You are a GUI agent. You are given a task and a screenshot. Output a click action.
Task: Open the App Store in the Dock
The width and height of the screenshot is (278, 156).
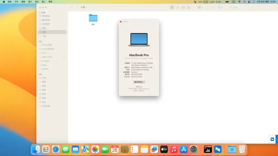coord(184,149)
